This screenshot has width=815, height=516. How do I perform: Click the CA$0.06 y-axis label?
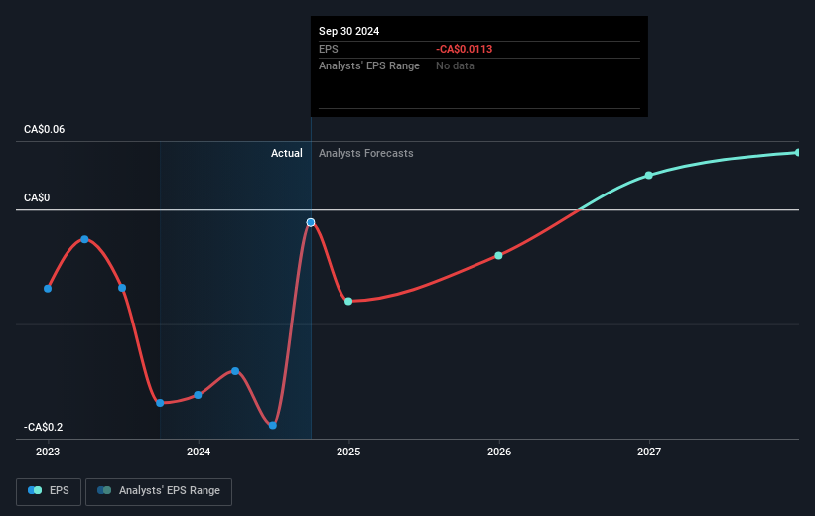(x=45, y=129)
